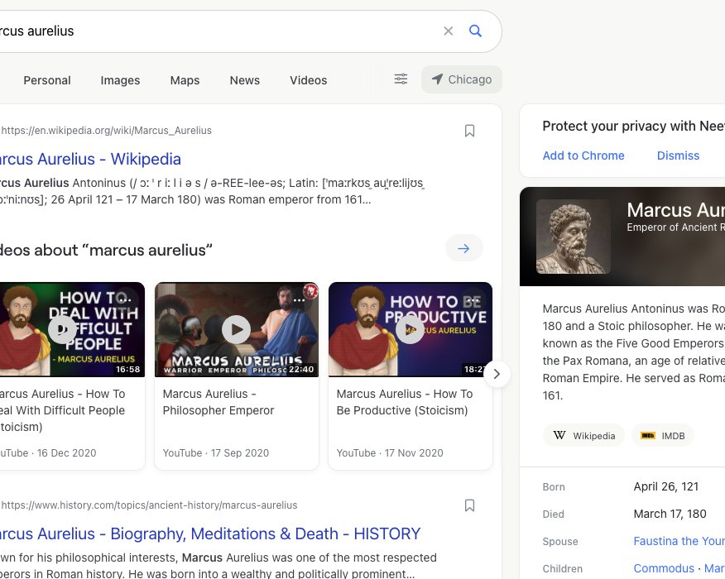This screenshot has height=579, width=725.
Task: Click the Wikipedia W icon chip
Action: click(x=584, y=436)
